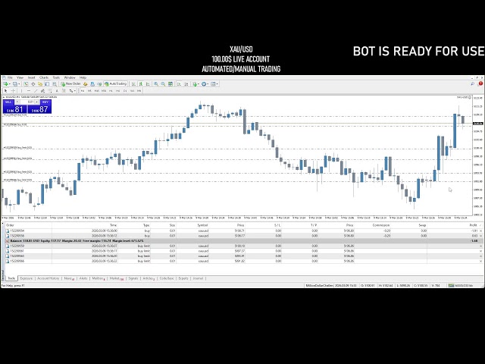Viewport: 485px width, 364px height.
Task: Open the Templates icon
Action: coord(213,84)
